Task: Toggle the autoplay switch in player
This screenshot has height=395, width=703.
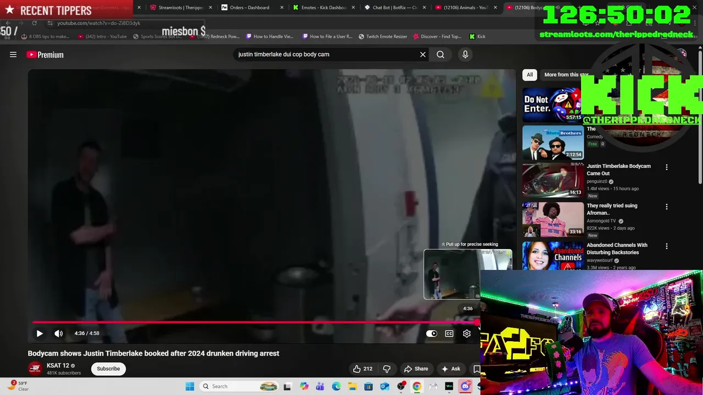Action: point(432,333)
